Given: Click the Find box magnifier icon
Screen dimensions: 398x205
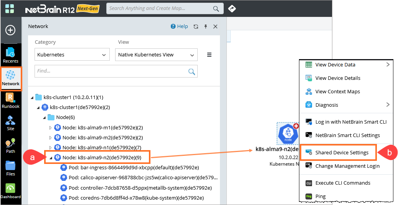Looking at the screenshot, I should coord(192,71).
